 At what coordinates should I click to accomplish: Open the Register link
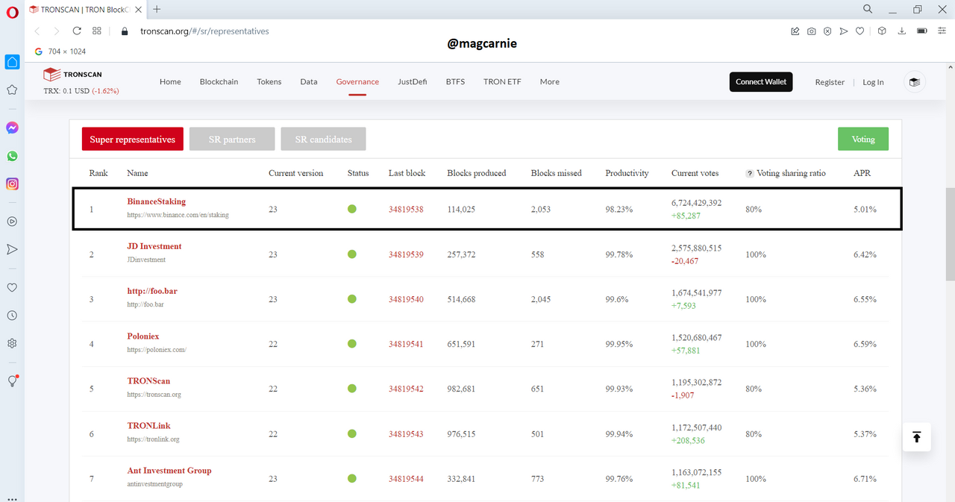(830, 82)
